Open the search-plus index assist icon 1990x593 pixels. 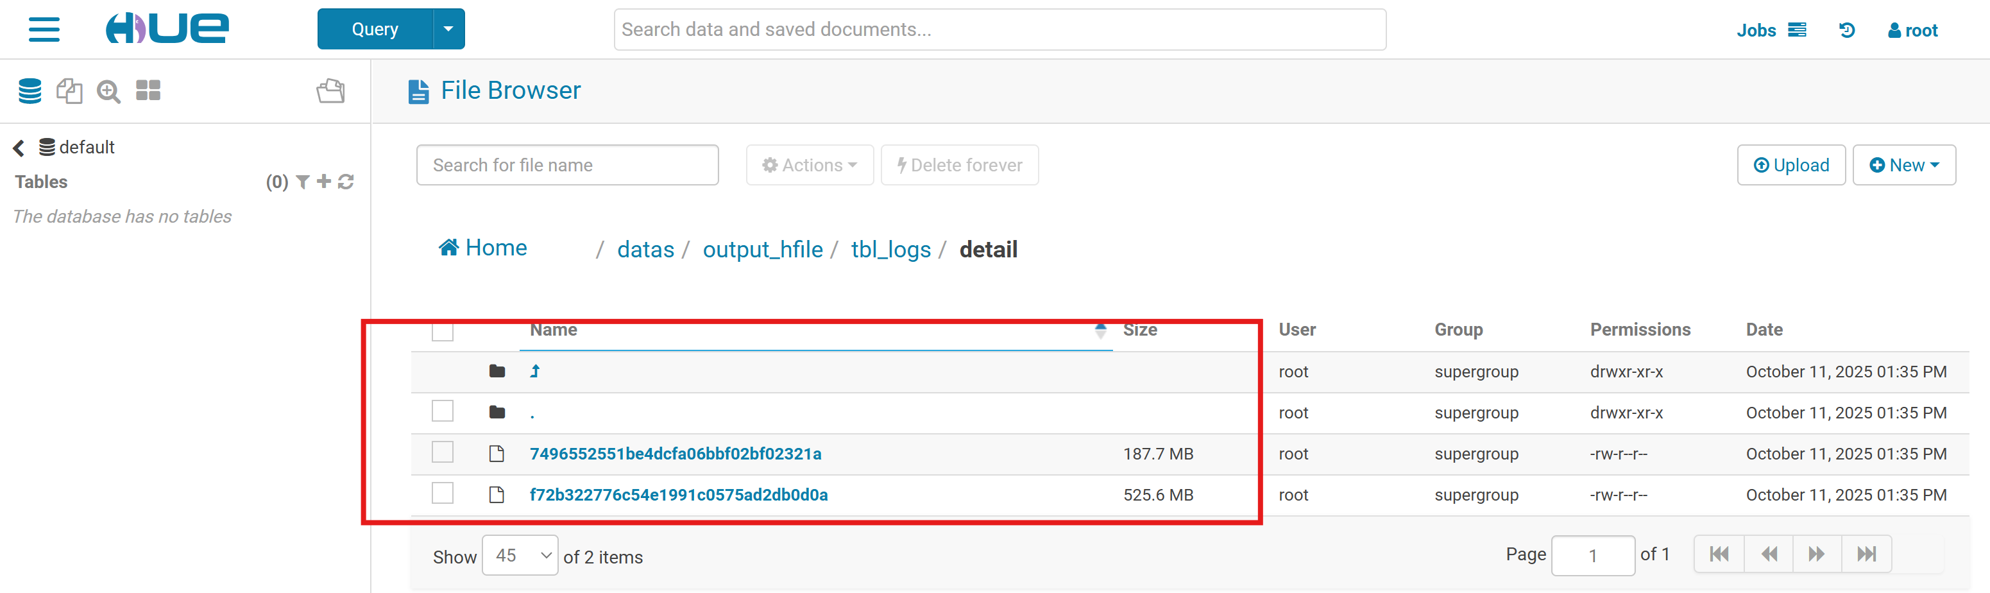click(108, 91)
